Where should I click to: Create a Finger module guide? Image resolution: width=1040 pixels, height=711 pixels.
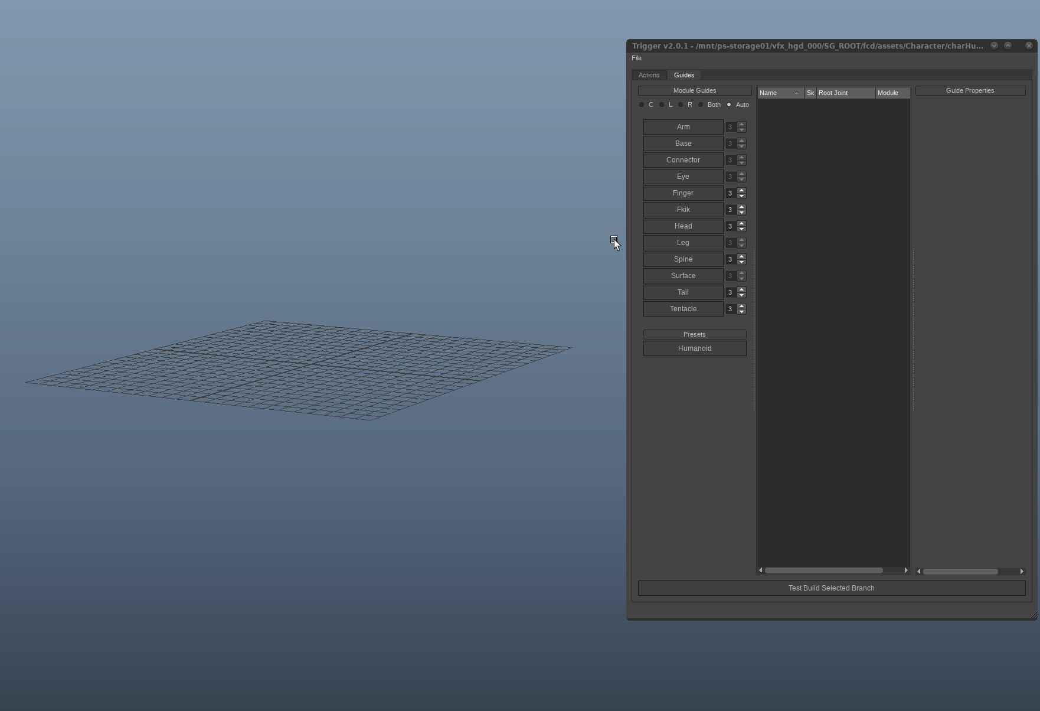[x=683, y=193]
